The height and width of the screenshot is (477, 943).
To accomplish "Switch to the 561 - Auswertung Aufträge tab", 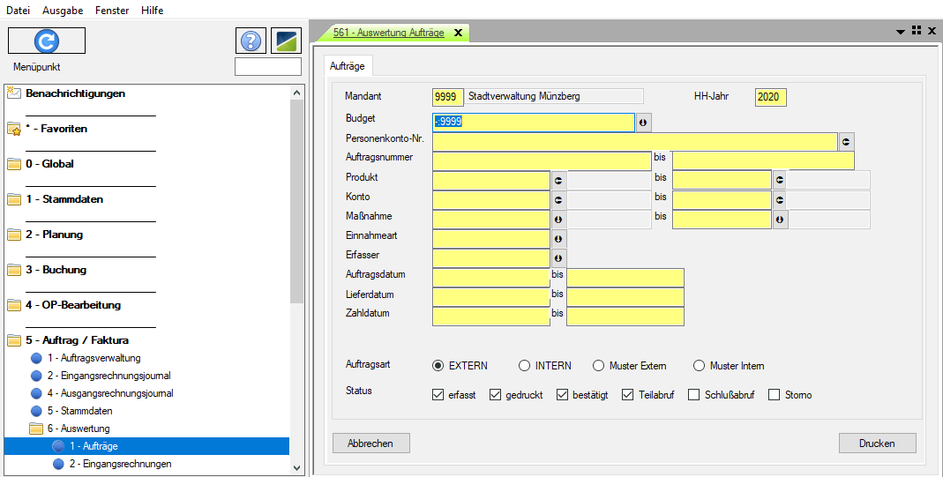I will point(388,33).
